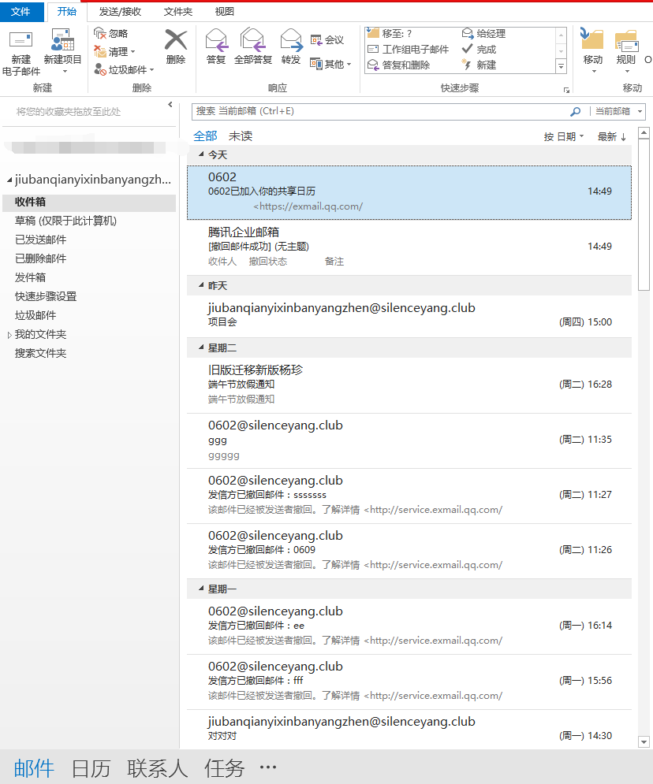The width and height of the screenshot is (653, 784).
Task: Click the 垃圾邮件 icon
Action: pos(99,69)
